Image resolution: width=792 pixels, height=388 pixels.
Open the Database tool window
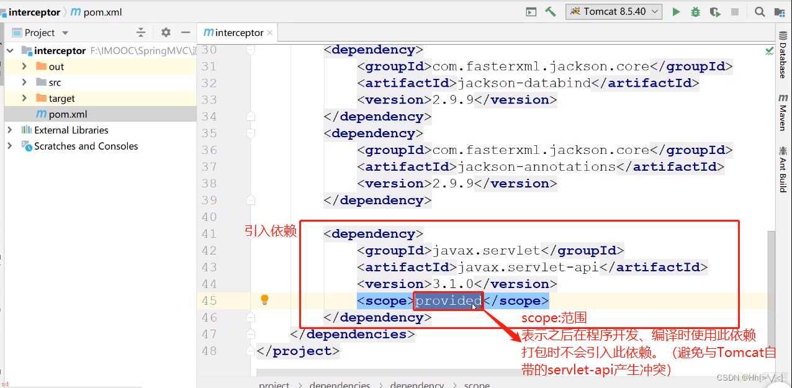point(783,53)
